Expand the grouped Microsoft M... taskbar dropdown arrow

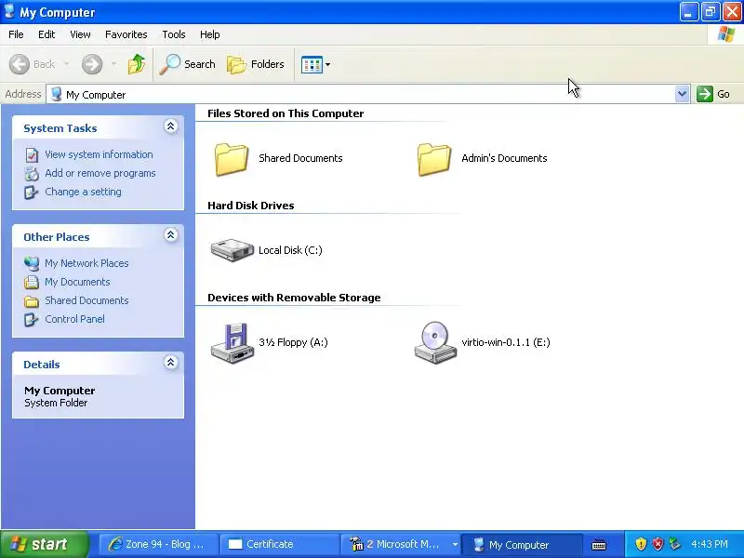point(455,544)
